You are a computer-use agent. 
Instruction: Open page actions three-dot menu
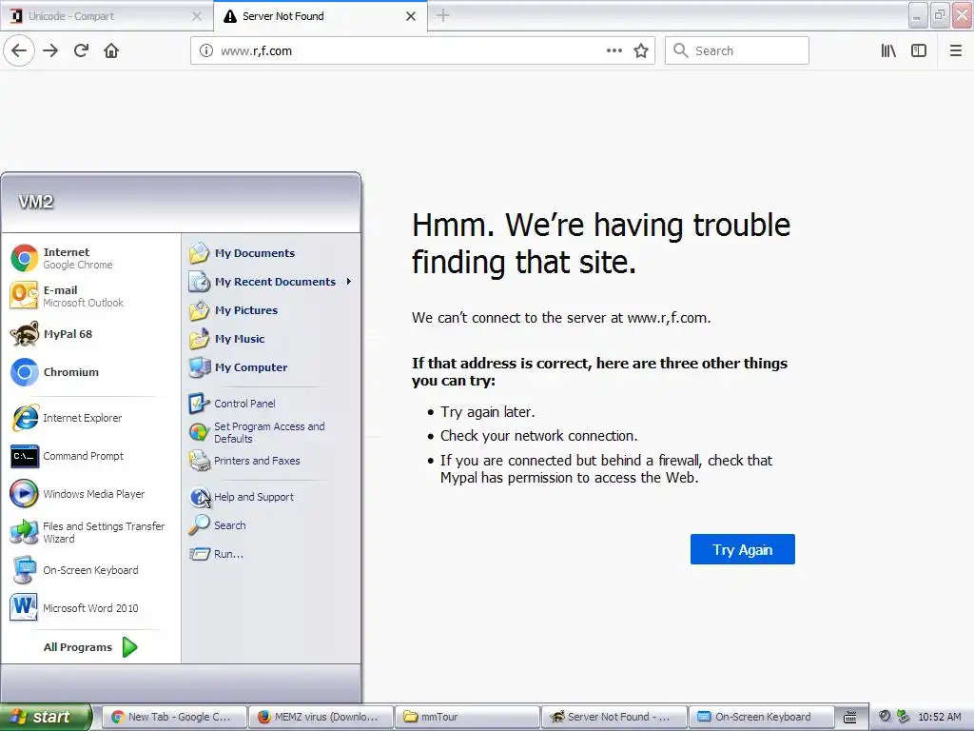(614, 50)
